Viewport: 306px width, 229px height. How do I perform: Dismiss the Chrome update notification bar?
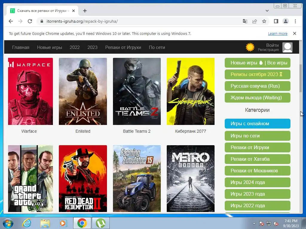(x=295, y=33)
